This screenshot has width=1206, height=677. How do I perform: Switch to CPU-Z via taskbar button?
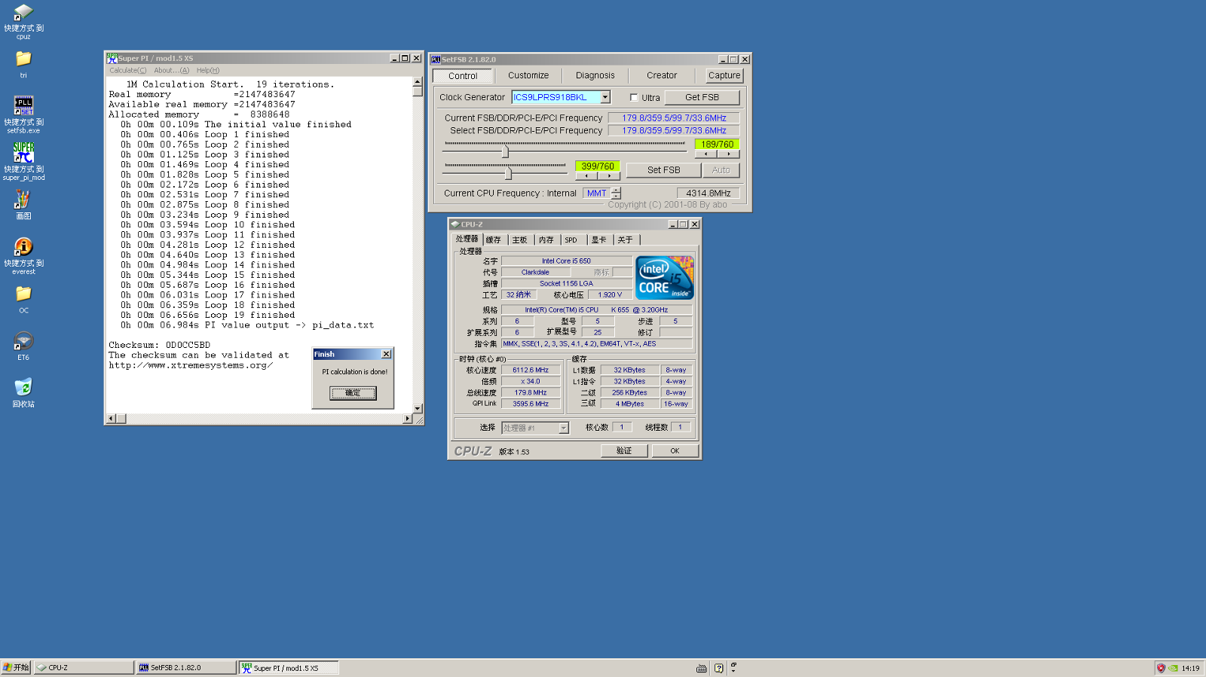[x=84, y=668]
